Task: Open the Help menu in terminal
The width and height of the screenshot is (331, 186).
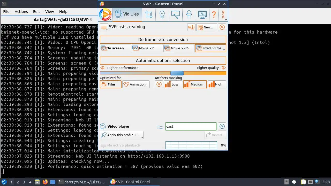Action: point(63,12)
